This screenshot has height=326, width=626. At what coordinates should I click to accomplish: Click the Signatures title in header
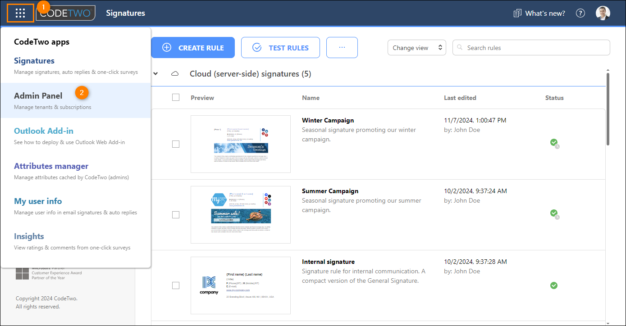[x=125, y=13]
